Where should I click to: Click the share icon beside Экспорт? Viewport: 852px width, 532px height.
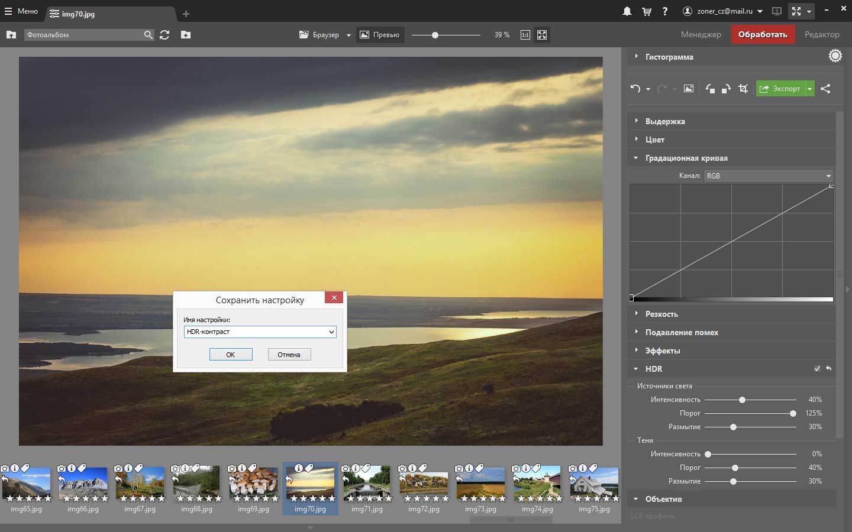pyautogui.click(x=826, y=89)
